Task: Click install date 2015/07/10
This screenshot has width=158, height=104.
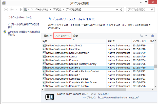Action: tap(139, 68)
